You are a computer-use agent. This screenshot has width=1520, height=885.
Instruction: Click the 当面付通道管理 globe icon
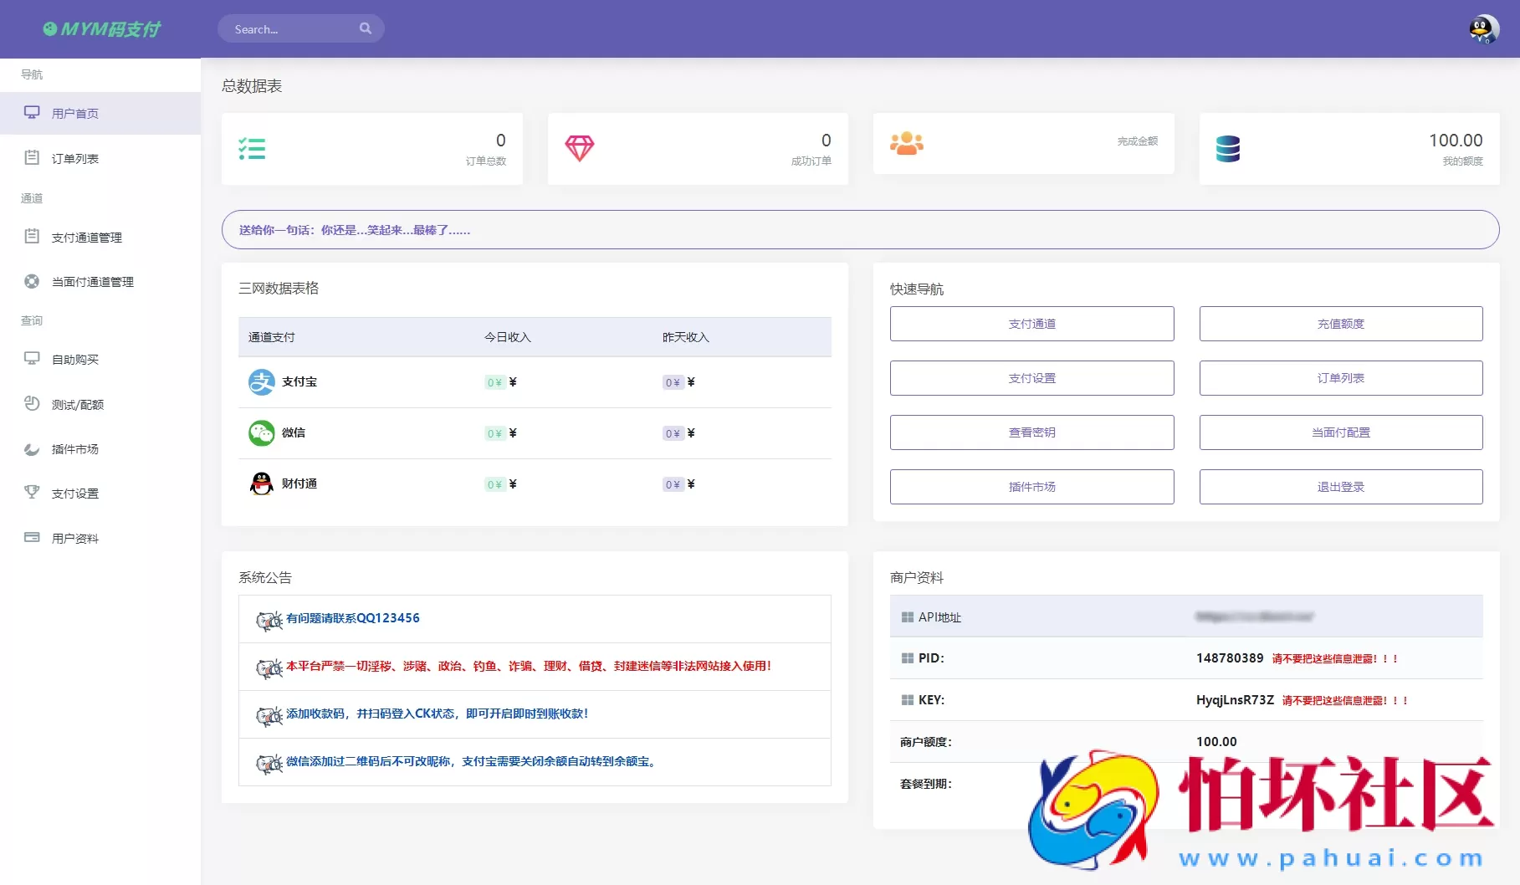click(32, 281)
